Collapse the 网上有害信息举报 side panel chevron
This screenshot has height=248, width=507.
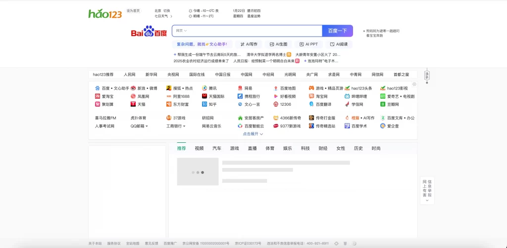click(x=427, y=200)
